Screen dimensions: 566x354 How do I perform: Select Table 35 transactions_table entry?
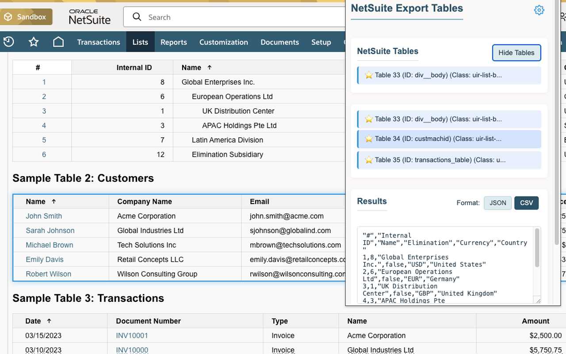click(449, 160)
